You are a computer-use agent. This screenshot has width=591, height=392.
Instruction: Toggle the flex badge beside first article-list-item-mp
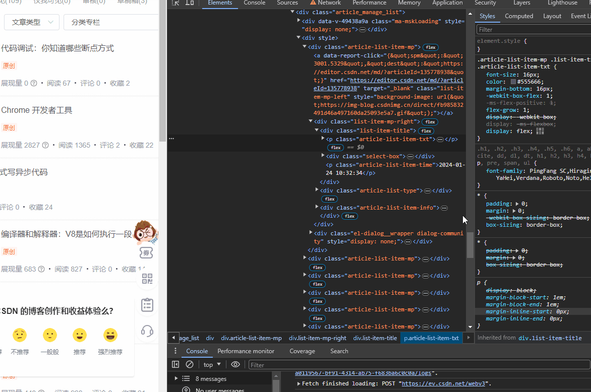pos(431,47)
